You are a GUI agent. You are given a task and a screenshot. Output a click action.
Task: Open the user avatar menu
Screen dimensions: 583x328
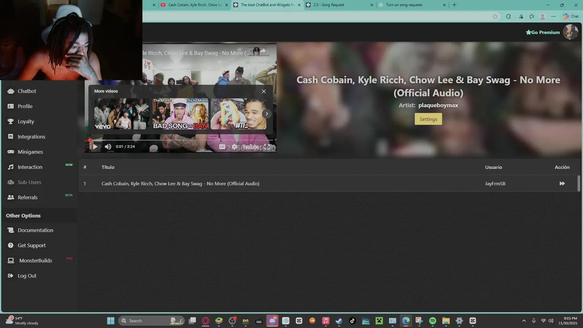570,32
